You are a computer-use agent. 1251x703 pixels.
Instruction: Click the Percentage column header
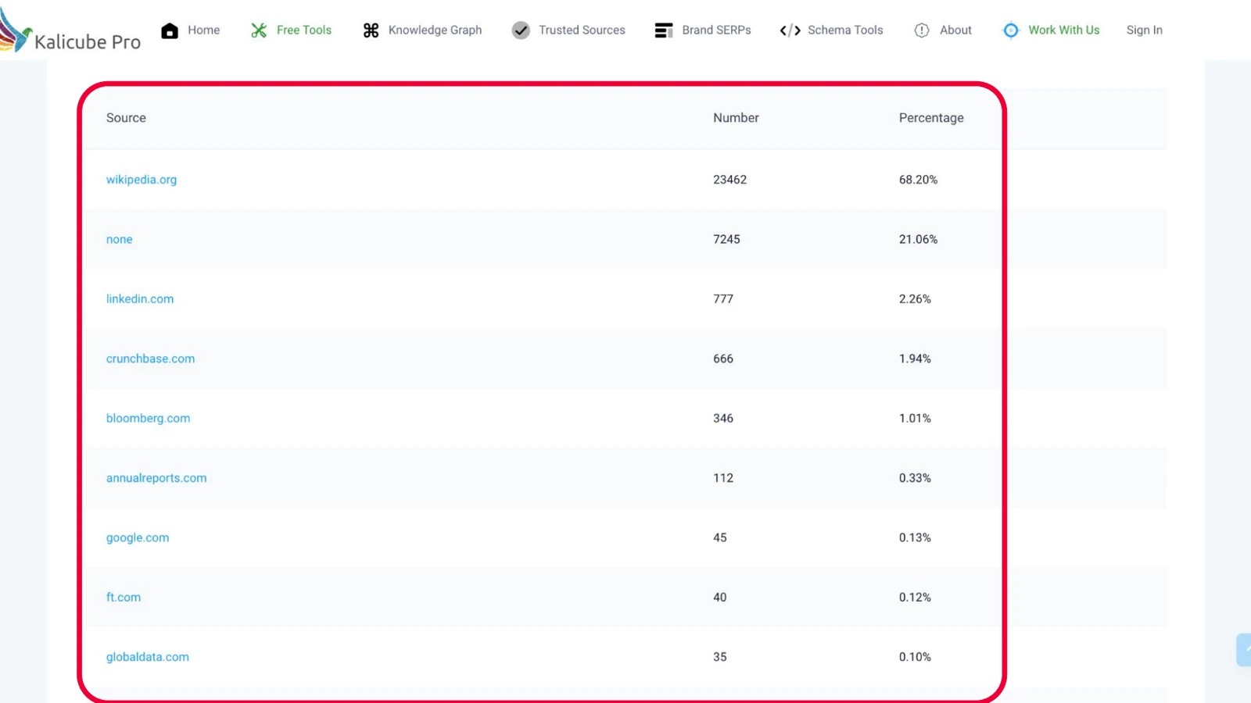click(x=931, y=118)
